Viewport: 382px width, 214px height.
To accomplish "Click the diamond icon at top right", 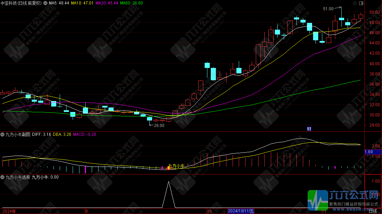I will click(355, 3).
